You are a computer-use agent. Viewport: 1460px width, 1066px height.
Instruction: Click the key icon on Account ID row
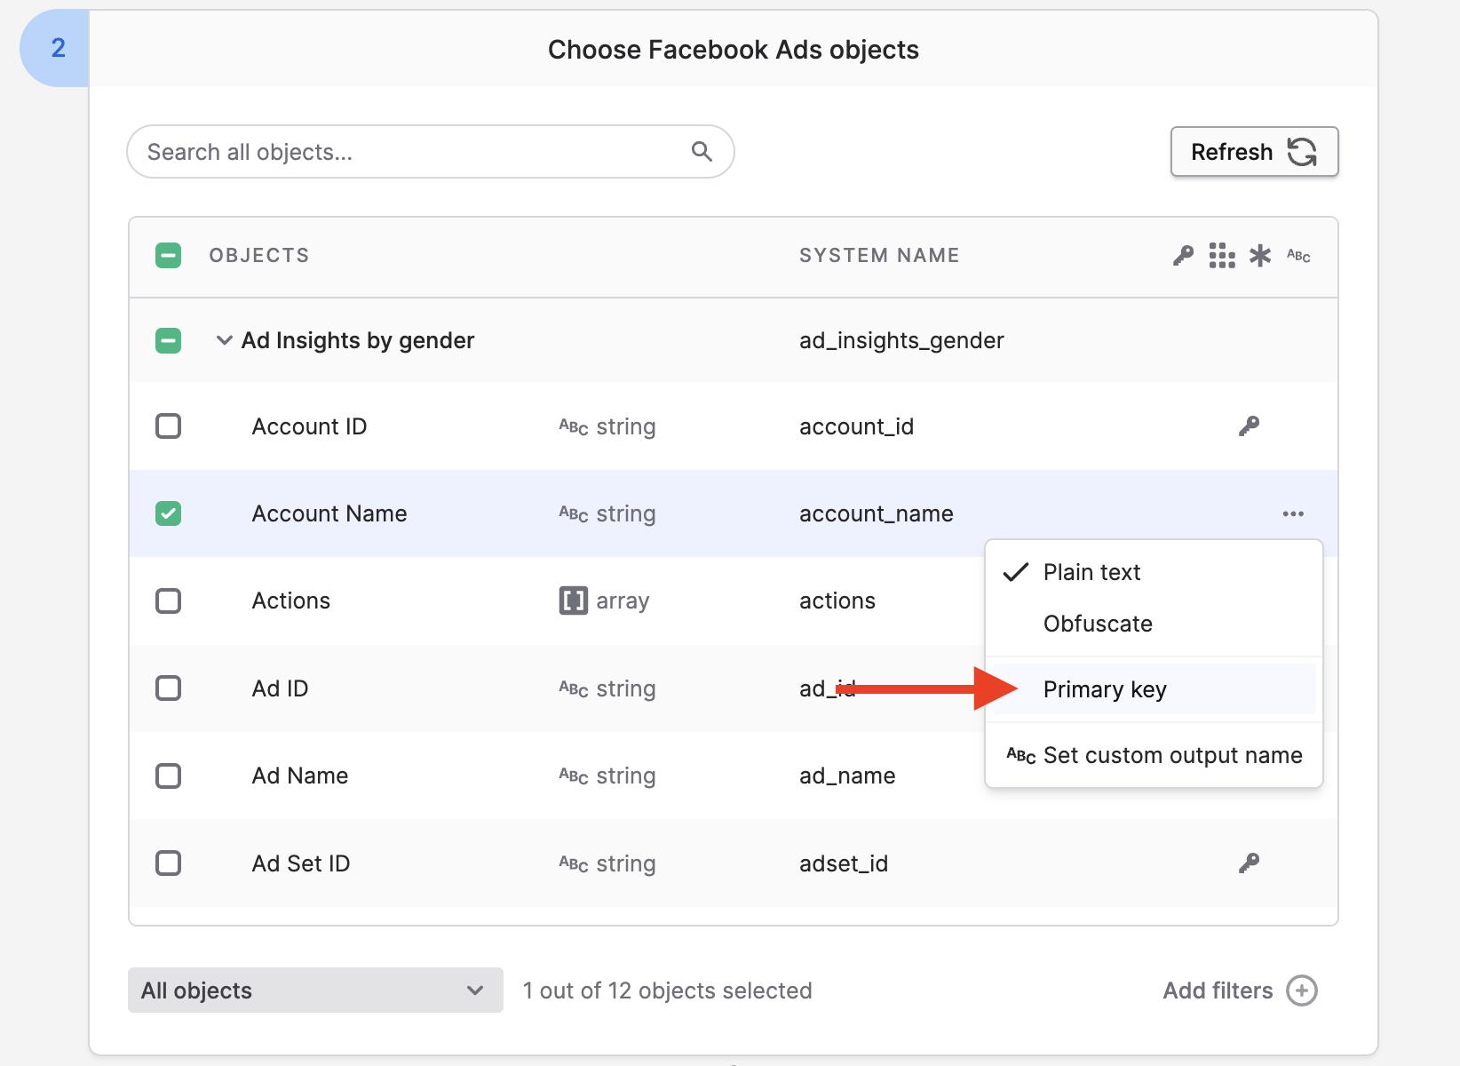pyautogui.click(x=1250, y=426)
